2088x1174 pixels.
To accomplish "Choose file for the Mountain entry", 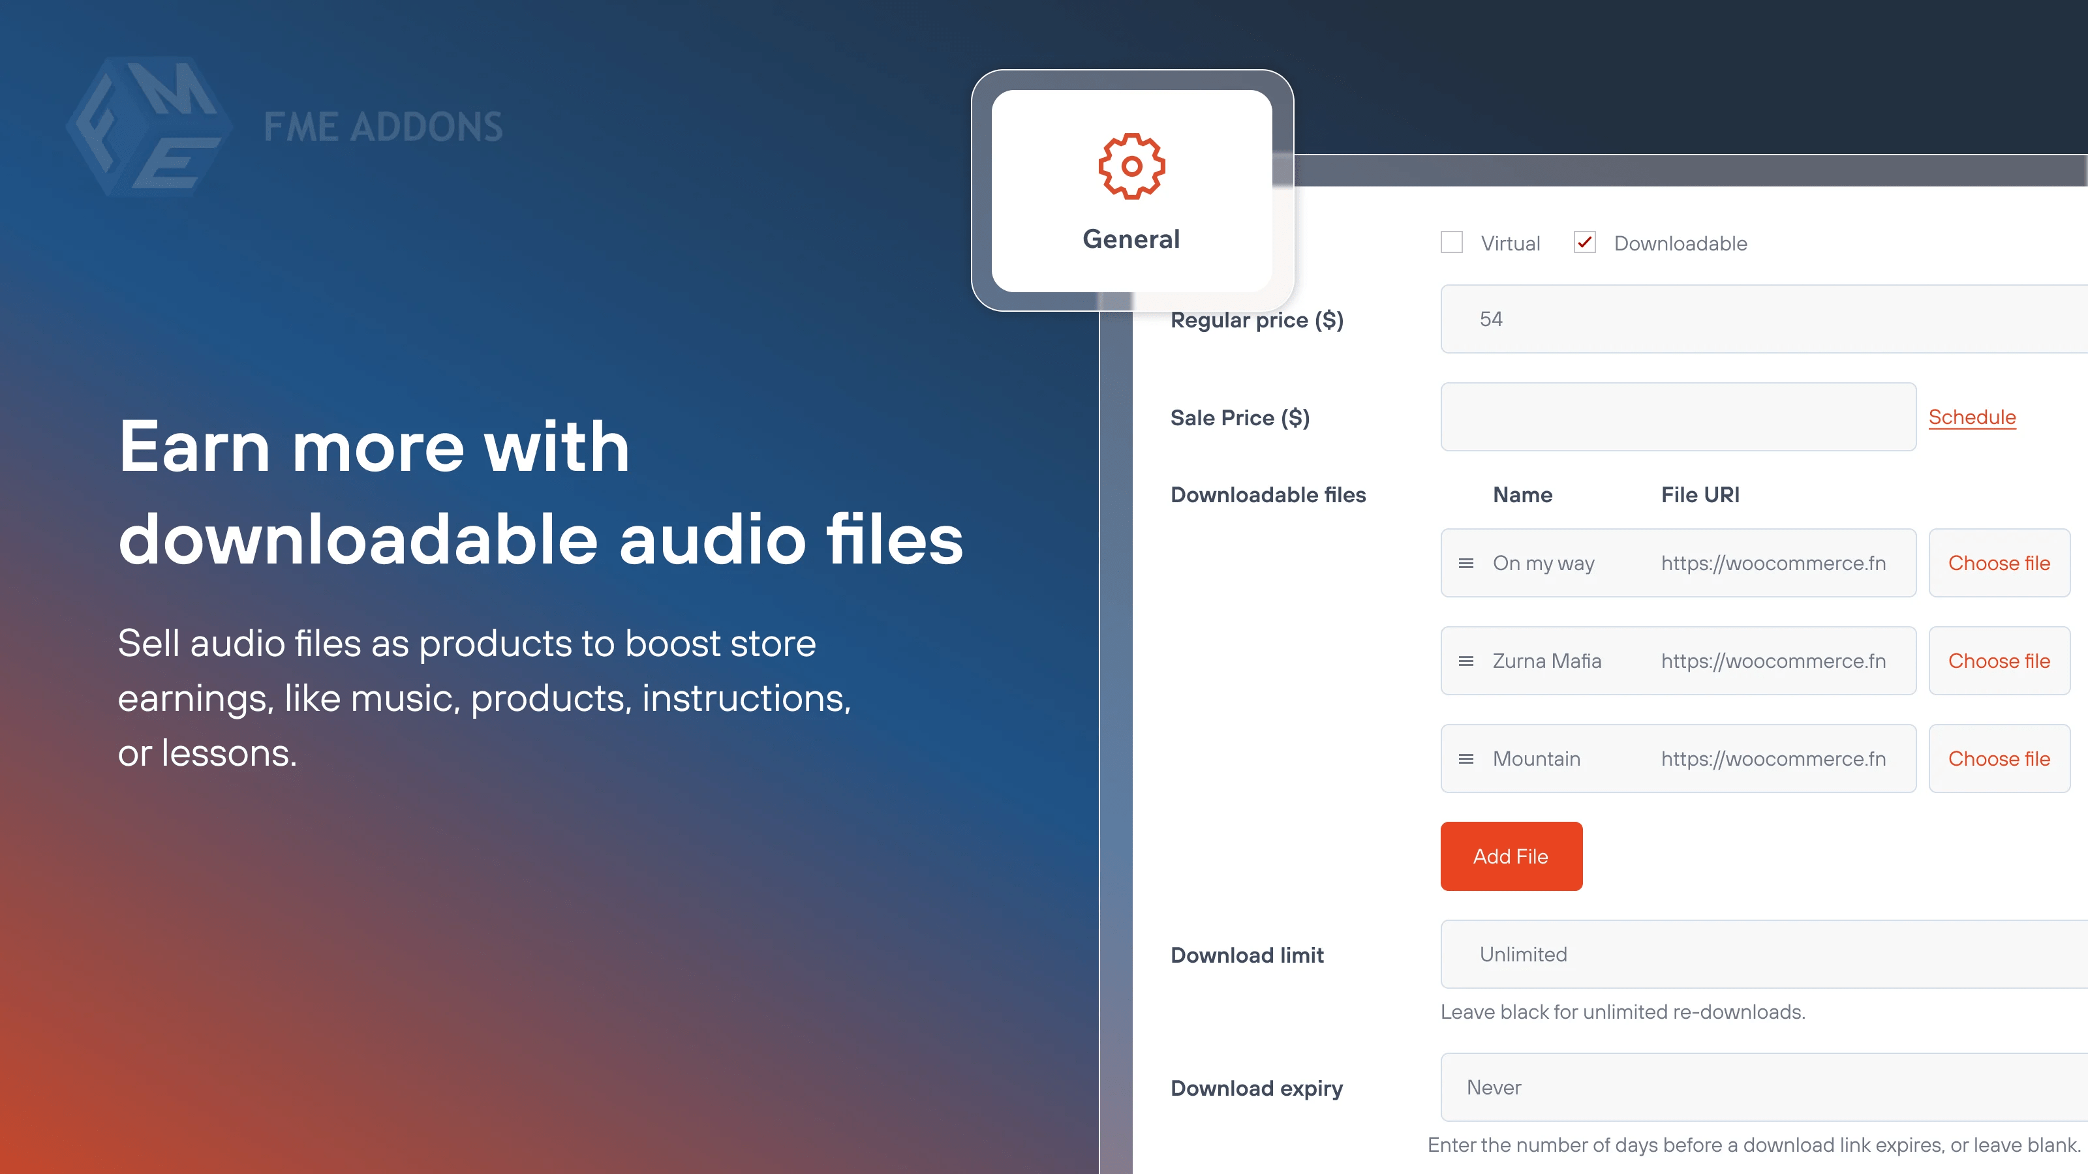I will [x=1999, y=759].
